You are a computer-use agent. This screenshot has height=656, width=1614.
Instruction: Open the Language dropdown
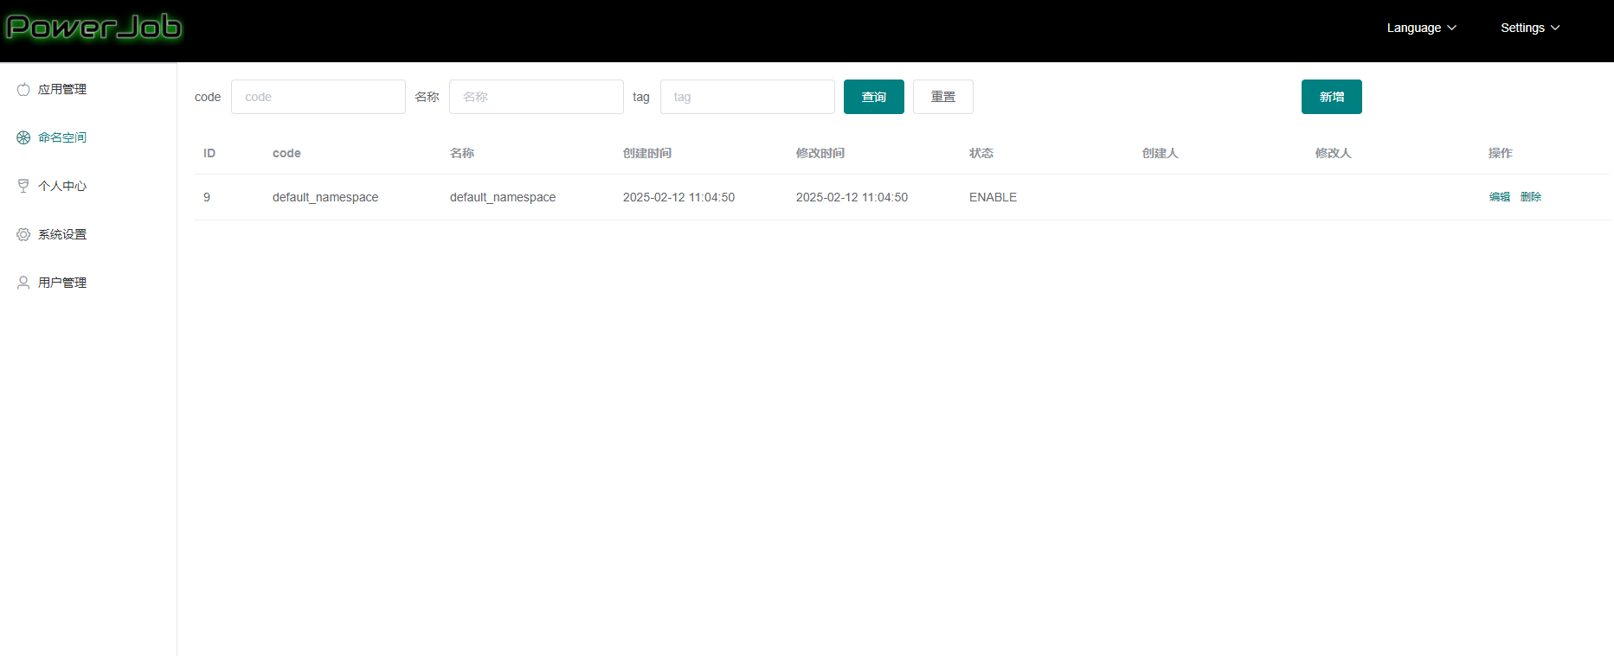(x=1420, y=28)
